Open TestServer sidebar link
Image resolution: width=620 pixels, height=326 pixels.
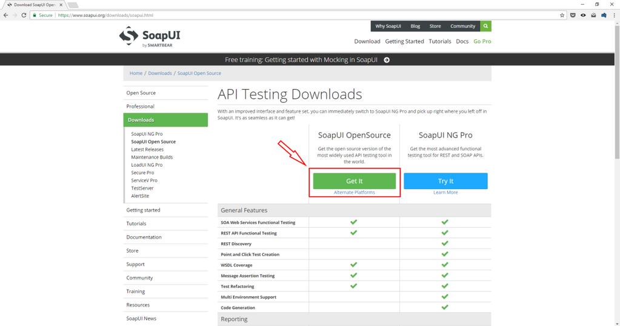pos(142,188)
